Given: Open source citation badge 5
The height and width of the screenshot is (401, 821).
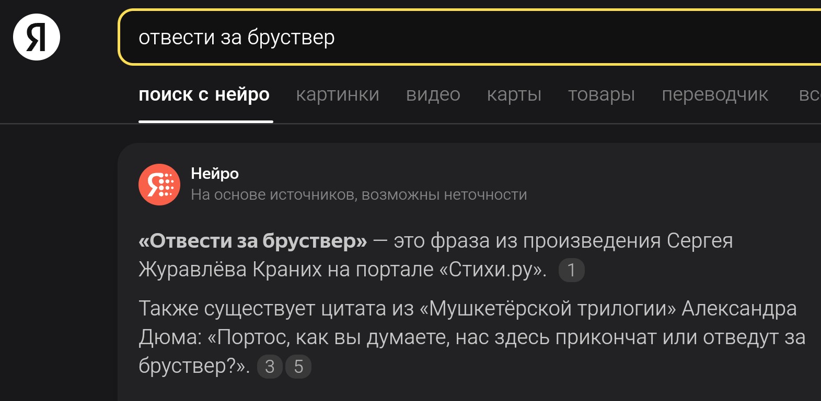Looking at the screenshot, I should point(298,367).
